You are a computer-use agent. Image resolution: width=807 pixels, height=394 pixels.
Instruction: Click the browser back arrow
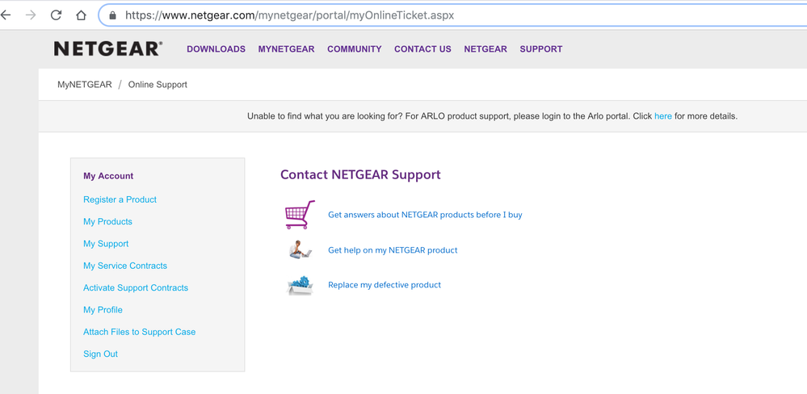point(6,15)
